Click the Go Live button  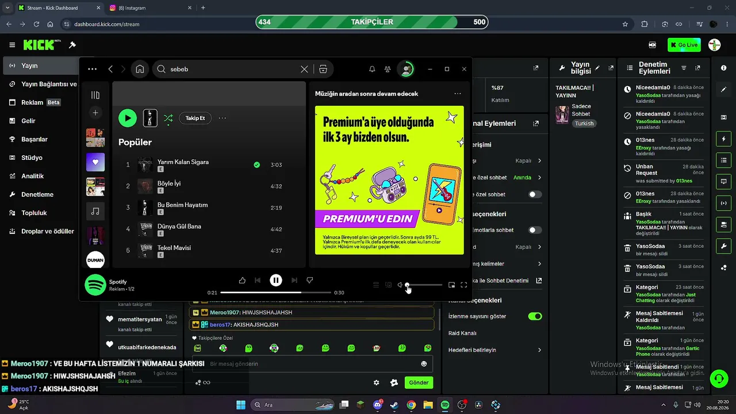[684, 45]
